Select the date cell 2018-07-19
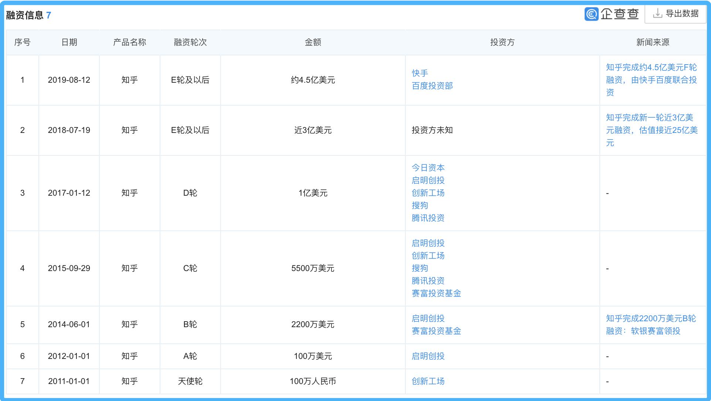 pos(69,130)
